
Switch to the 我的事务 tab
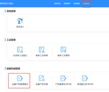[x=67, y=4]
